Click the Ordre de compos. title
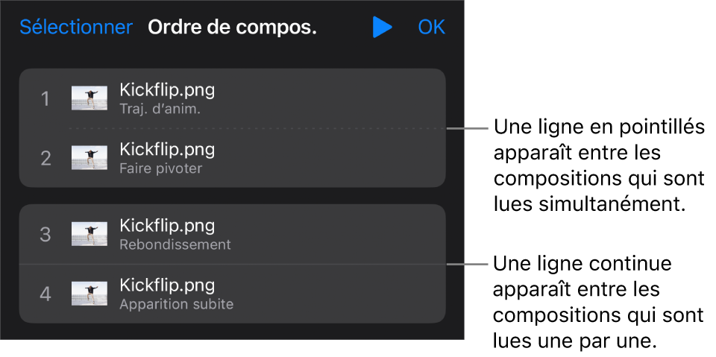This screenshot has width=716, height=357. (232, 28)
